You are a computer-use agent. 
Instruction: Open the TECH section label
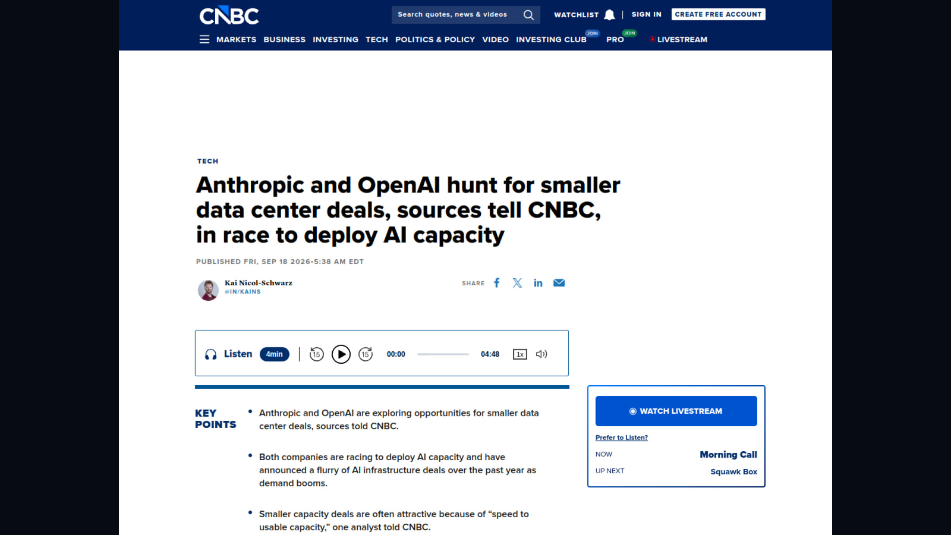(x=208, y=161)
